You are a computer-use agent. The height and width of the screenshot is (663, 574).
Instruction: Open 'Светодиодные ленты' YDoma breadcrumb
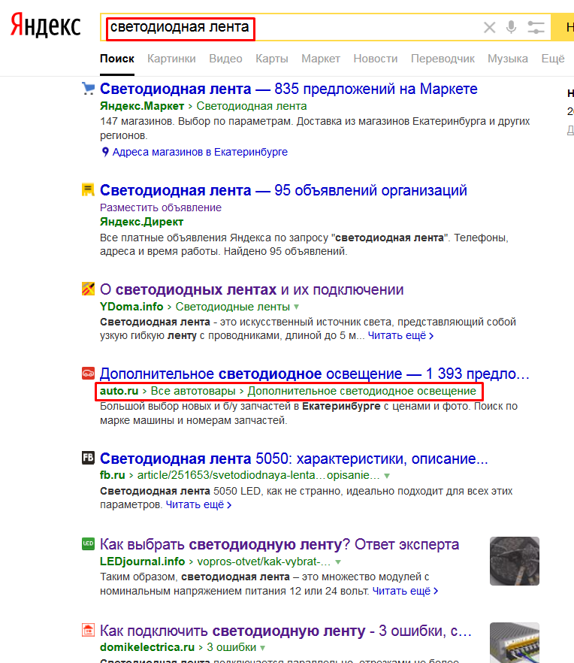coord(233,307)
